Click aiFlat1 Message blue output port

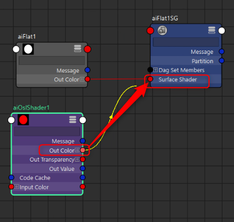click(87, 70)
